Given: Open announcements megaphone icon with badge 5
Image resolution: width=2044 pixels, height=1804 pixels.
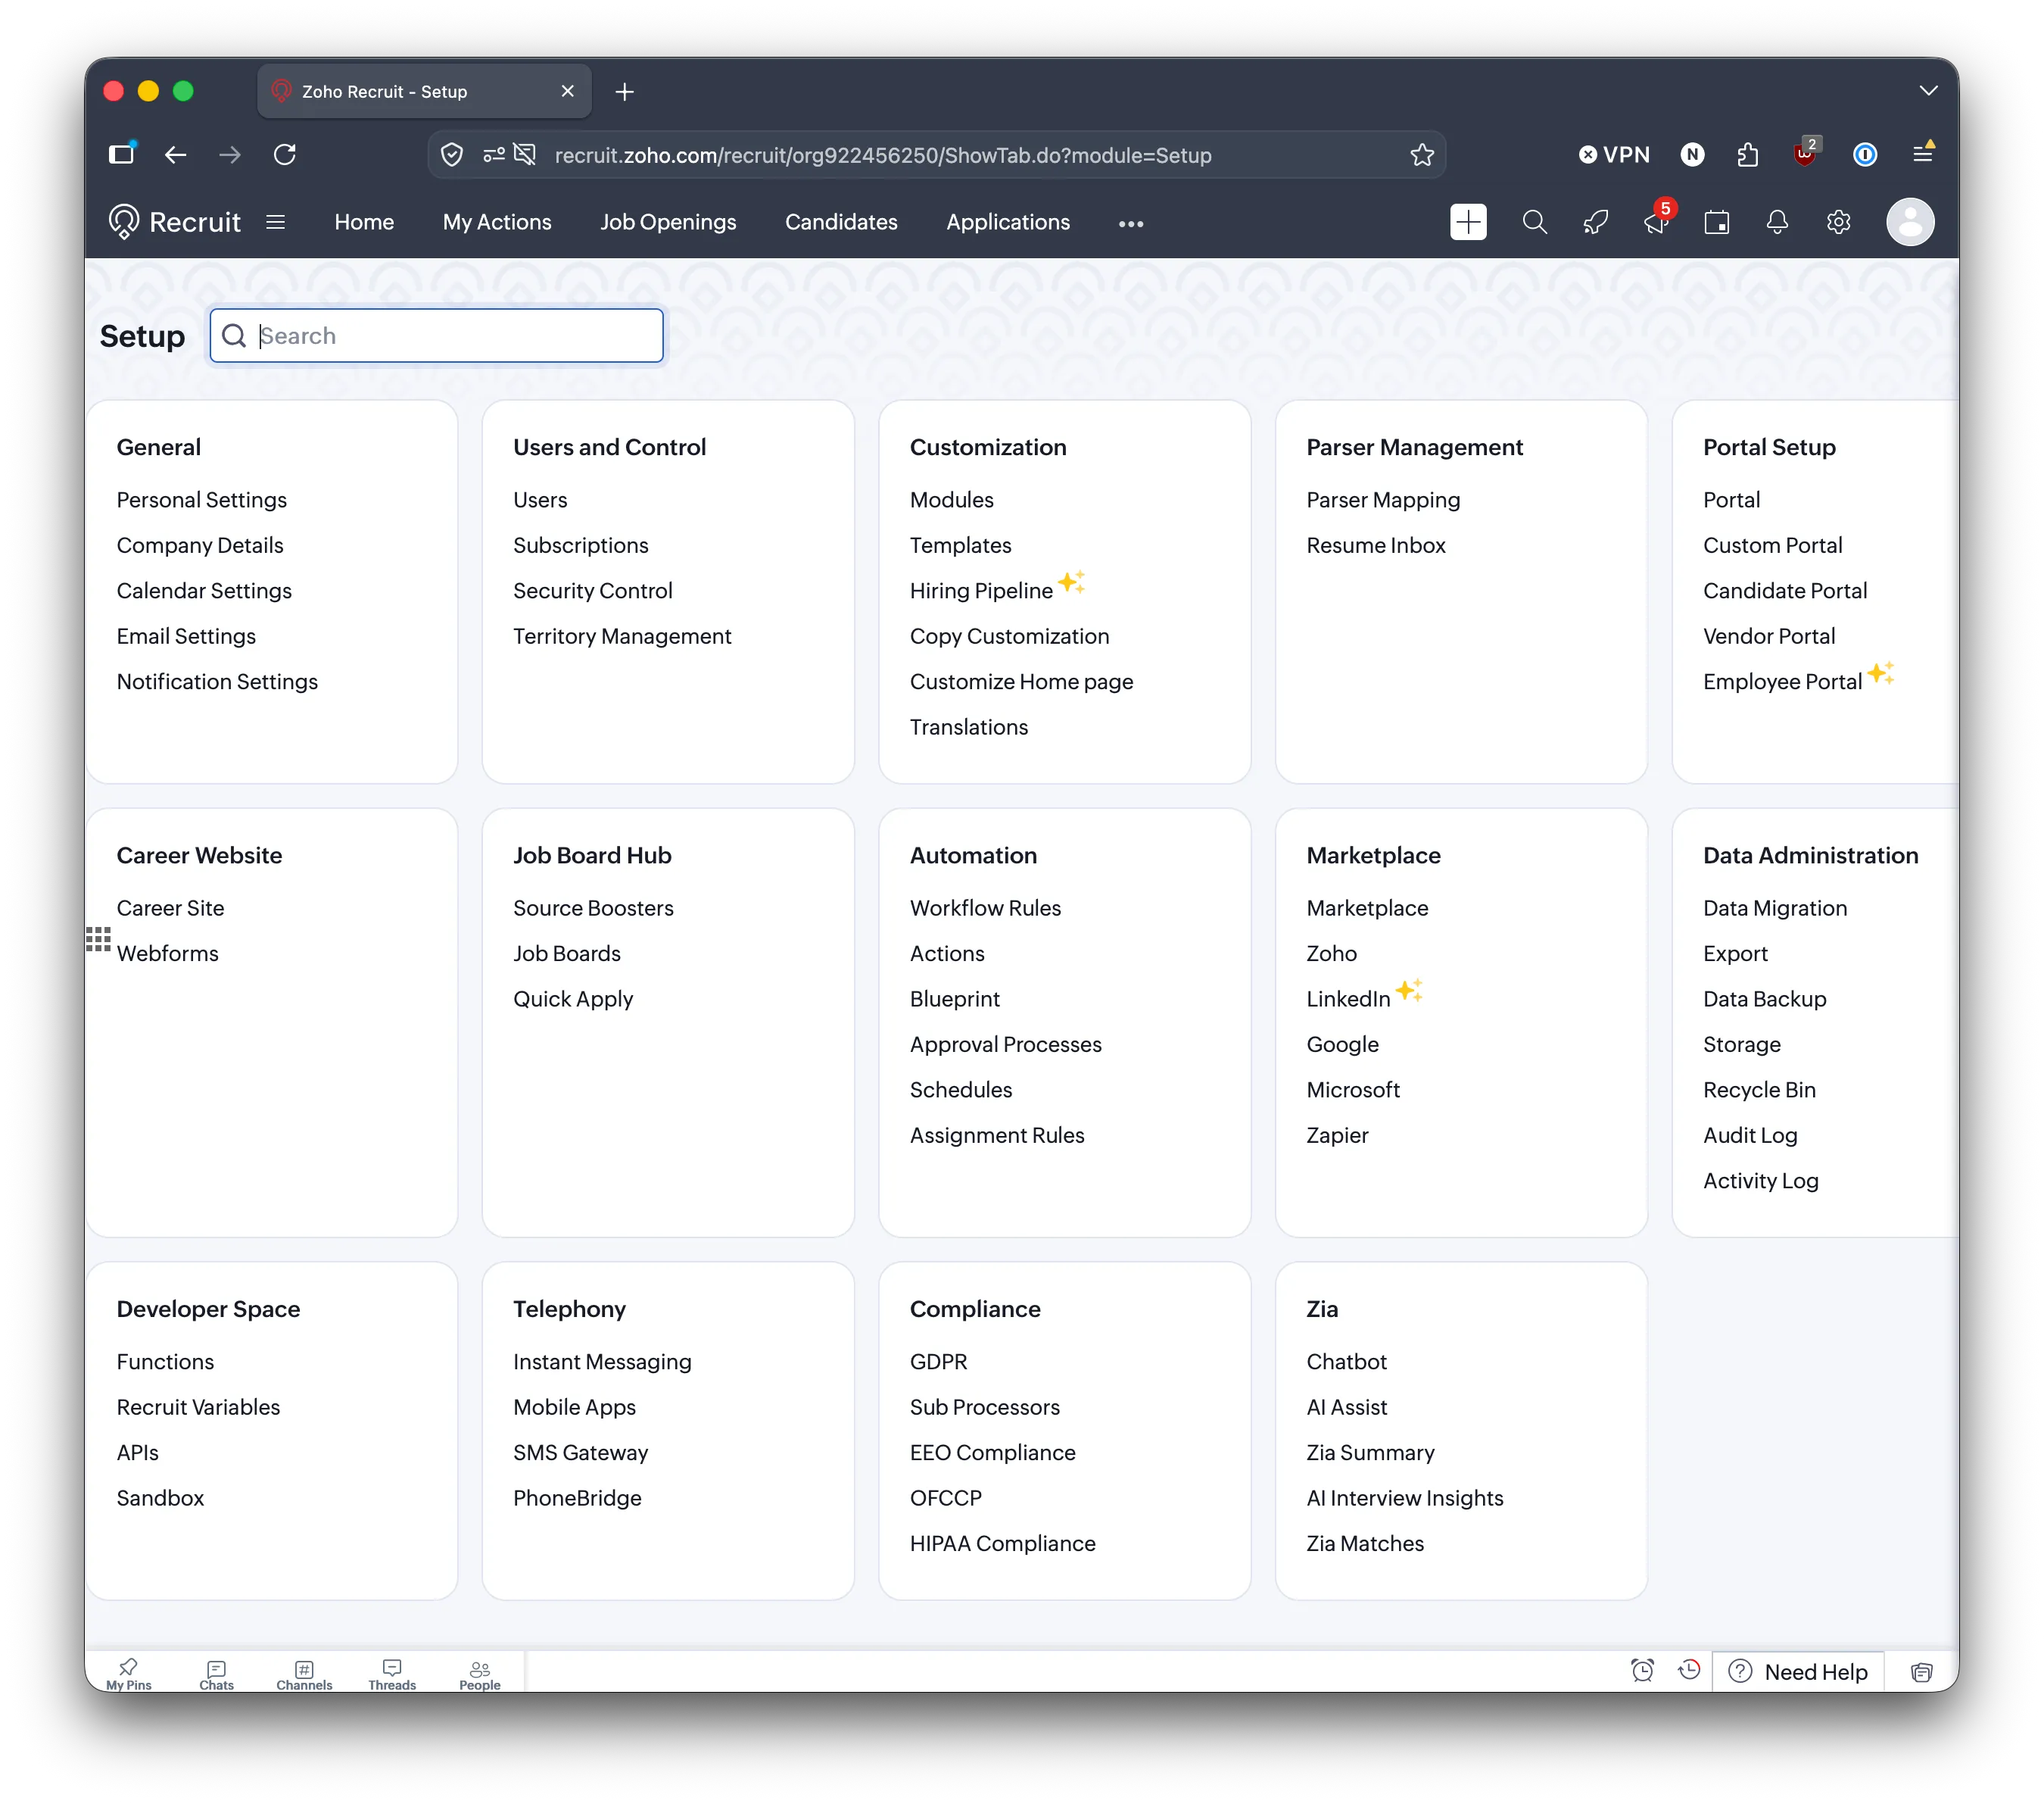Looking at the screenshot, I should 1656,222.
